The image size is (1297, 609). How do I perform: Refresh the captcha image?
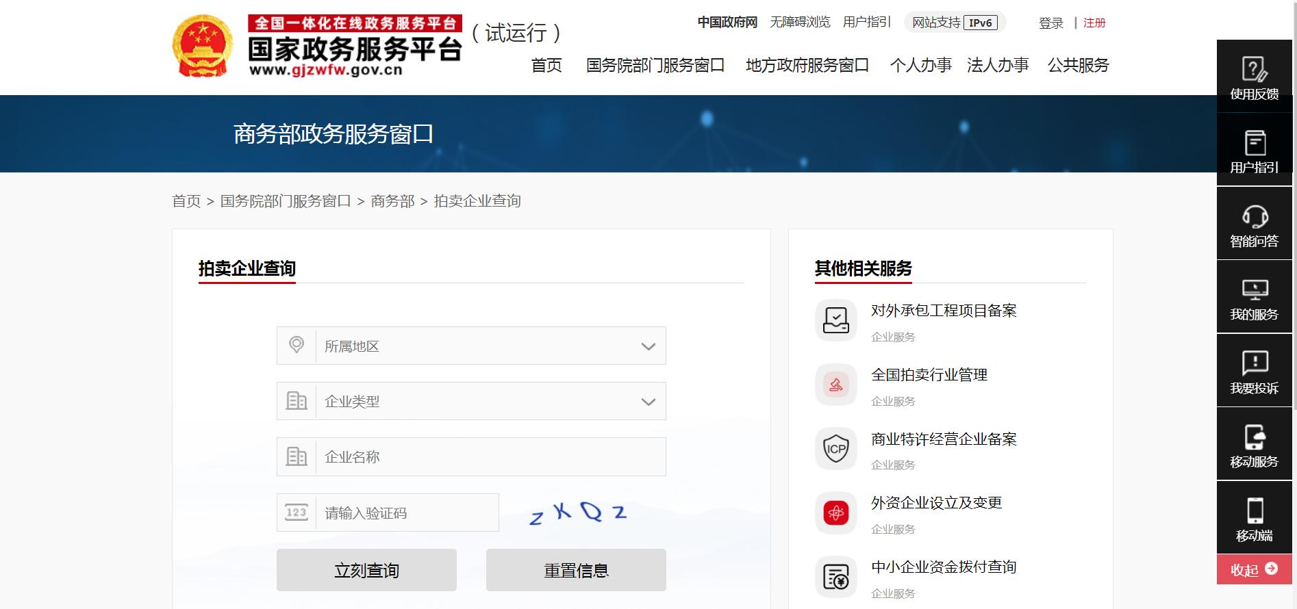tap(579, 513)
